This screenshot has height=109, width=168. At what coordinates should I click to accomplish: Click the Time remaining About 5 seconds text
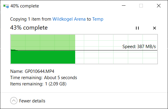tap(43, 78)
